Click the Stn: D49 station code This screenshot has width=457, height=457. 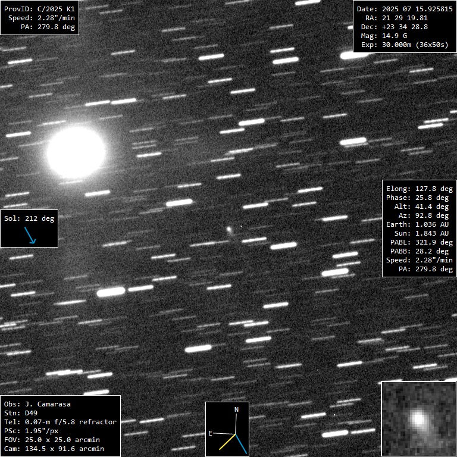click(20, 413)
